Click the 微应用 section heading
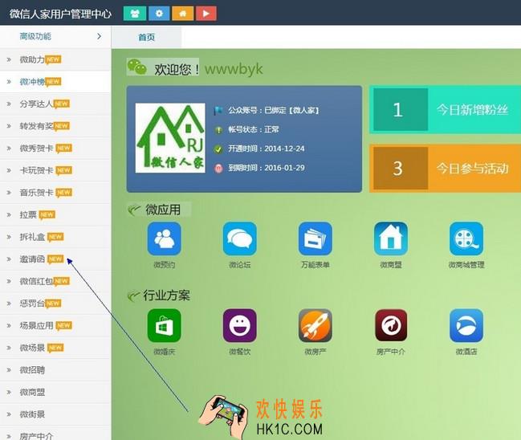 163,210
